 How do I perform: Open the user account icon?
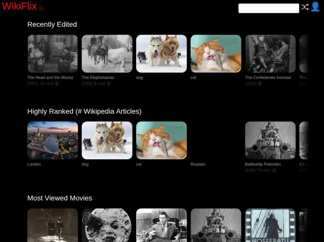point(315,7)
